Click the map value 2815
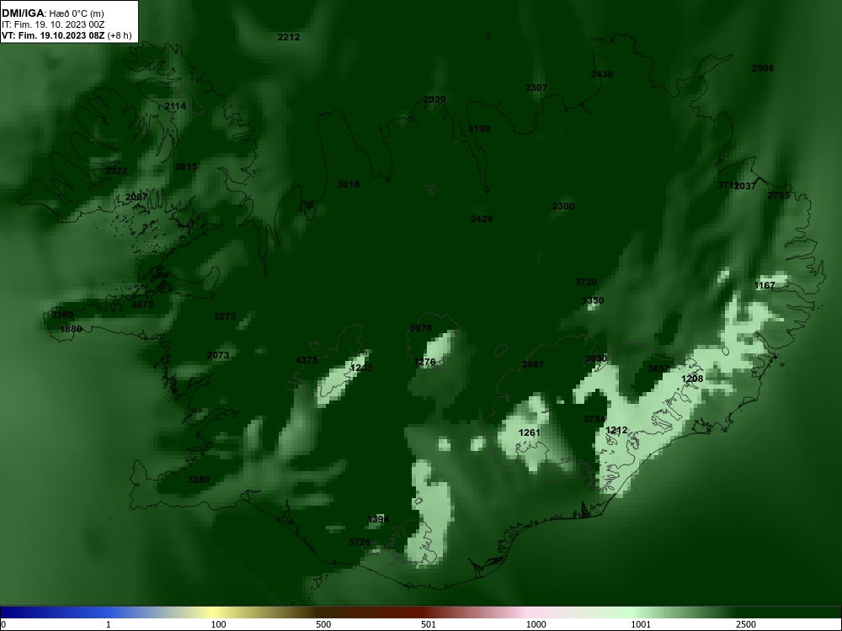The image size is (842, 631). [186, 167]
